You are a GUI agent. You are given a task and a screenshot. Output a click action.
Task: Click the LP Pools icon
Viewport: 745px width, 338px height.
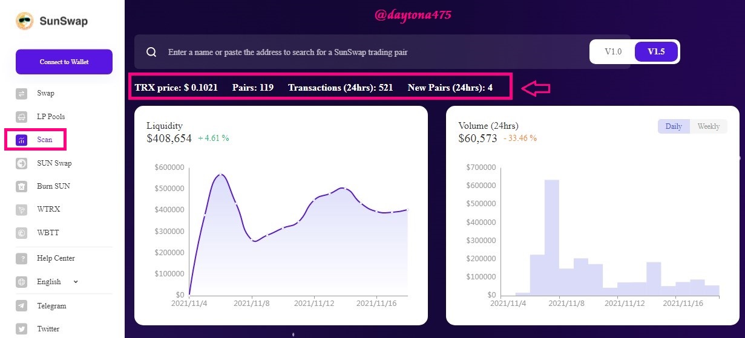click(21, 117)
